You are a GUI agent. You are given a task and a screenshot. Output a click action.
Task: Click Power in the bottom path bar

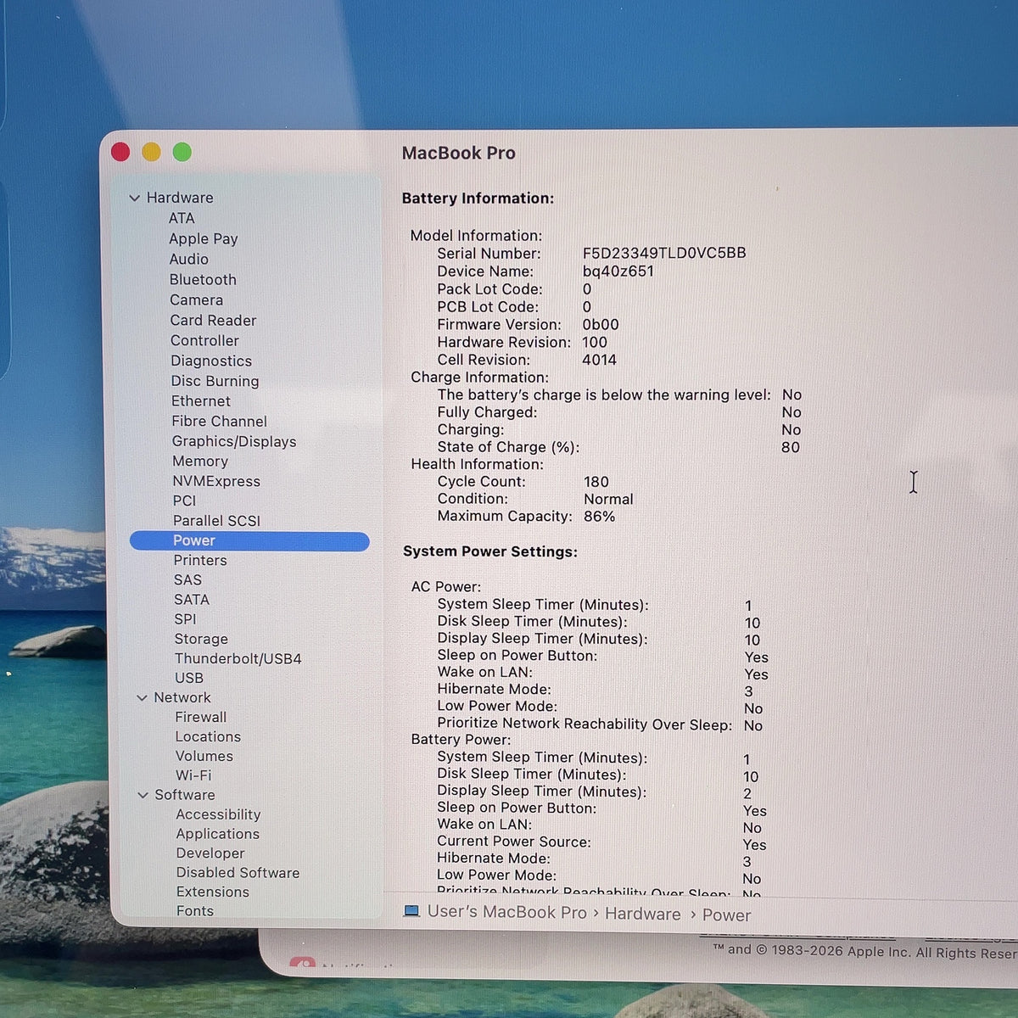(727, 915)
